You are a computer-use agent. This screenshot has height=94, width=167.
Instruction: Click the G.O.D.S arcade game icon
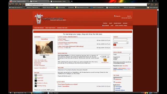click(36, 75)
